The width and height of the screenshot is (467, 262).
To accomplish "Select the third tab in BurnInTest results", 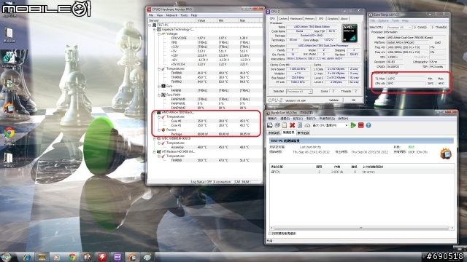I will [x=303, y=132].
